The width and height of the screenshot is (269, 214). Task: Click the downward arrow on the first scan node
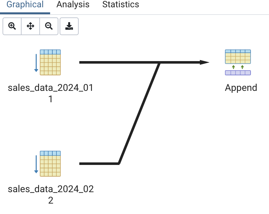pos(36,62)
